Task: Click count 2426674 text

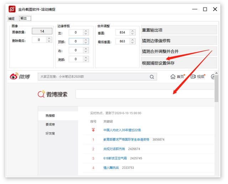Action: tap(134, 149)
